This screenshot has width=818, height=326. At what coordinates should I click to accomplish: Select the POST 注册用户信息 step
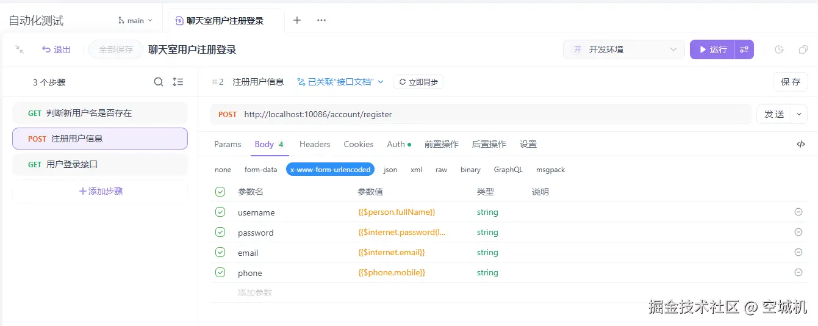[x=100, y=139]
